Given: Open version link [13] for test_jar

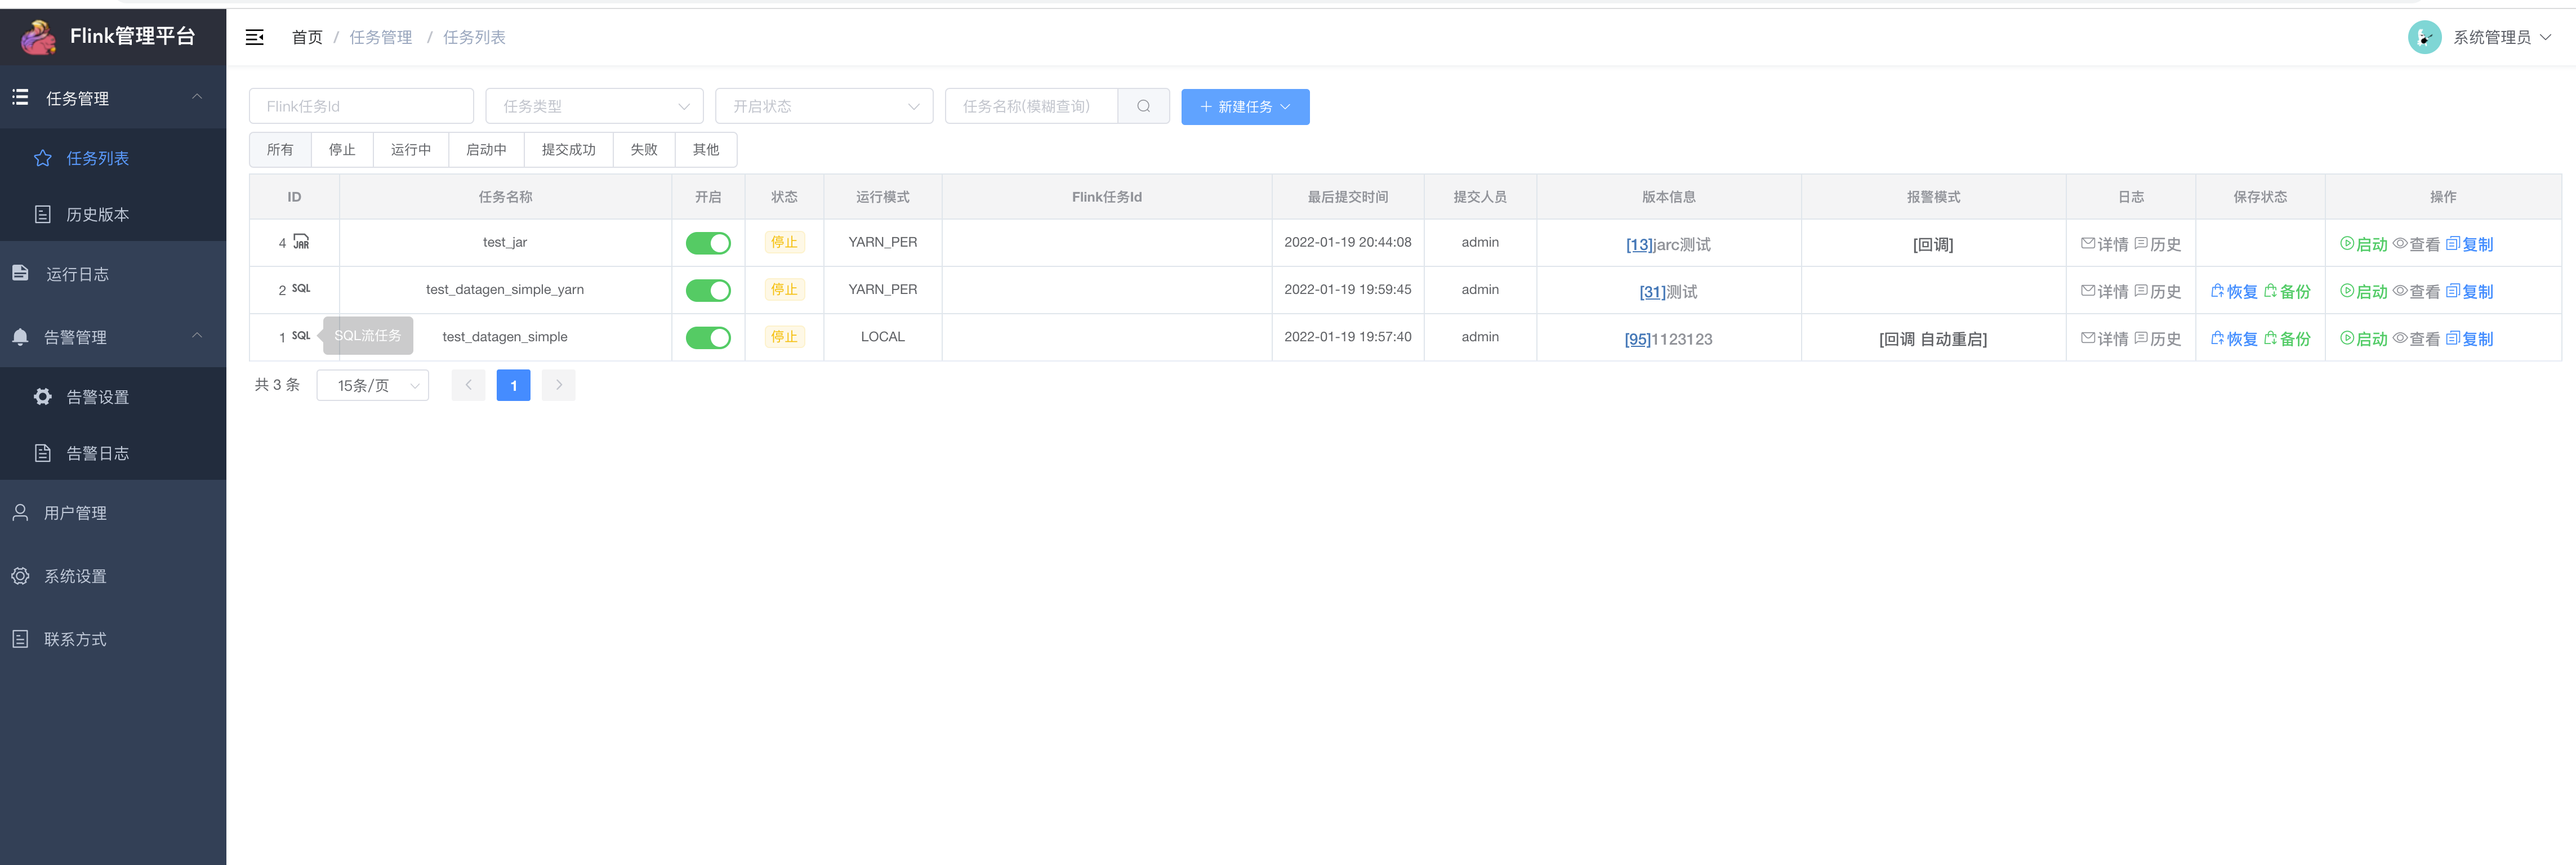Looking at the screenshot, I should coord(1639,244).
